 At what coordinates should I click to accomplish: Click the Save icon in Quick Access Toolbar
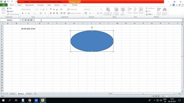pos(5,2)
